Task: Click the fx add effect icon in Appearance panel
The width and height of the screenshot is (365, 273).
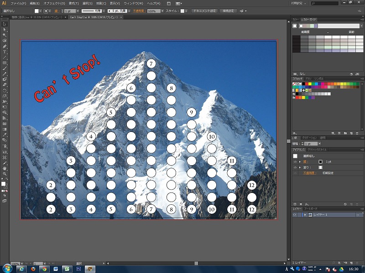Action: 307,204
